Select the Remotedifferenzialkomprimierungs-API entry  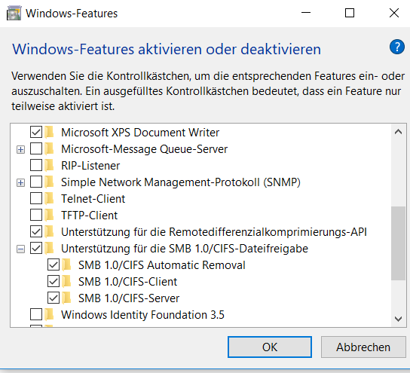(x=214, y=232)
